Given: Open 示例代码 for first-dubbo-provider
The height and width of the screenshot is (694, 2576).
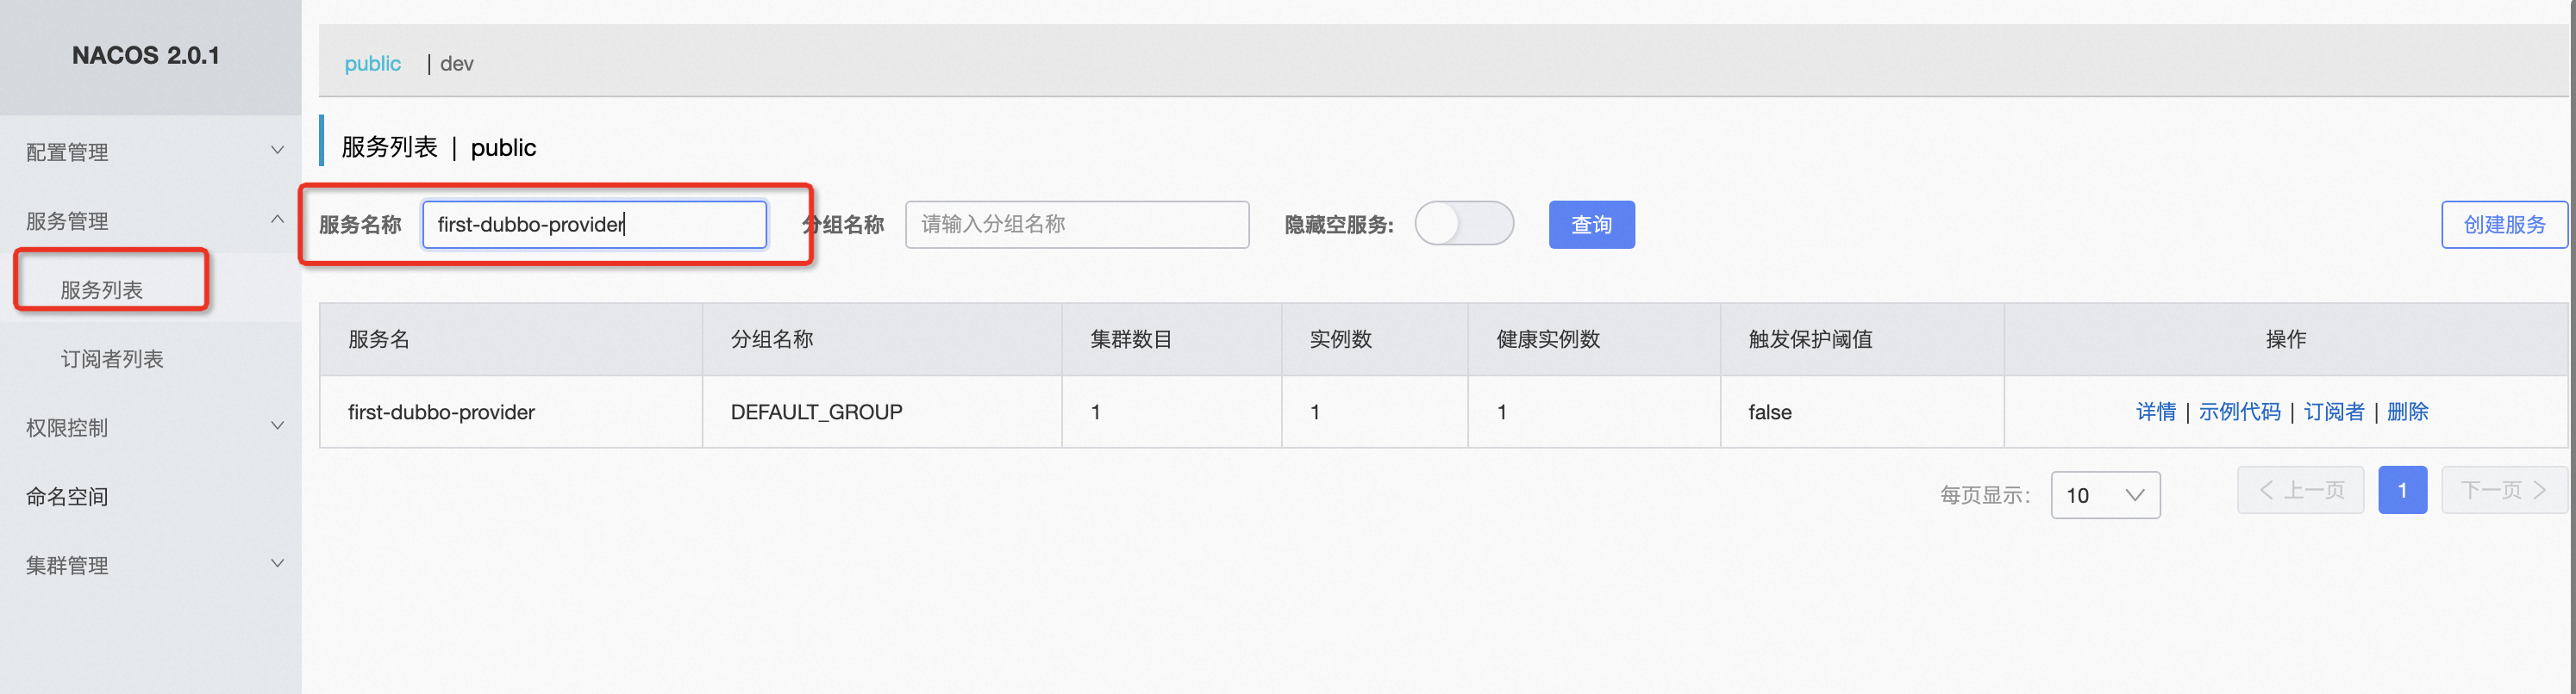Looking at the screenshot, I should tap(2239, 412).
